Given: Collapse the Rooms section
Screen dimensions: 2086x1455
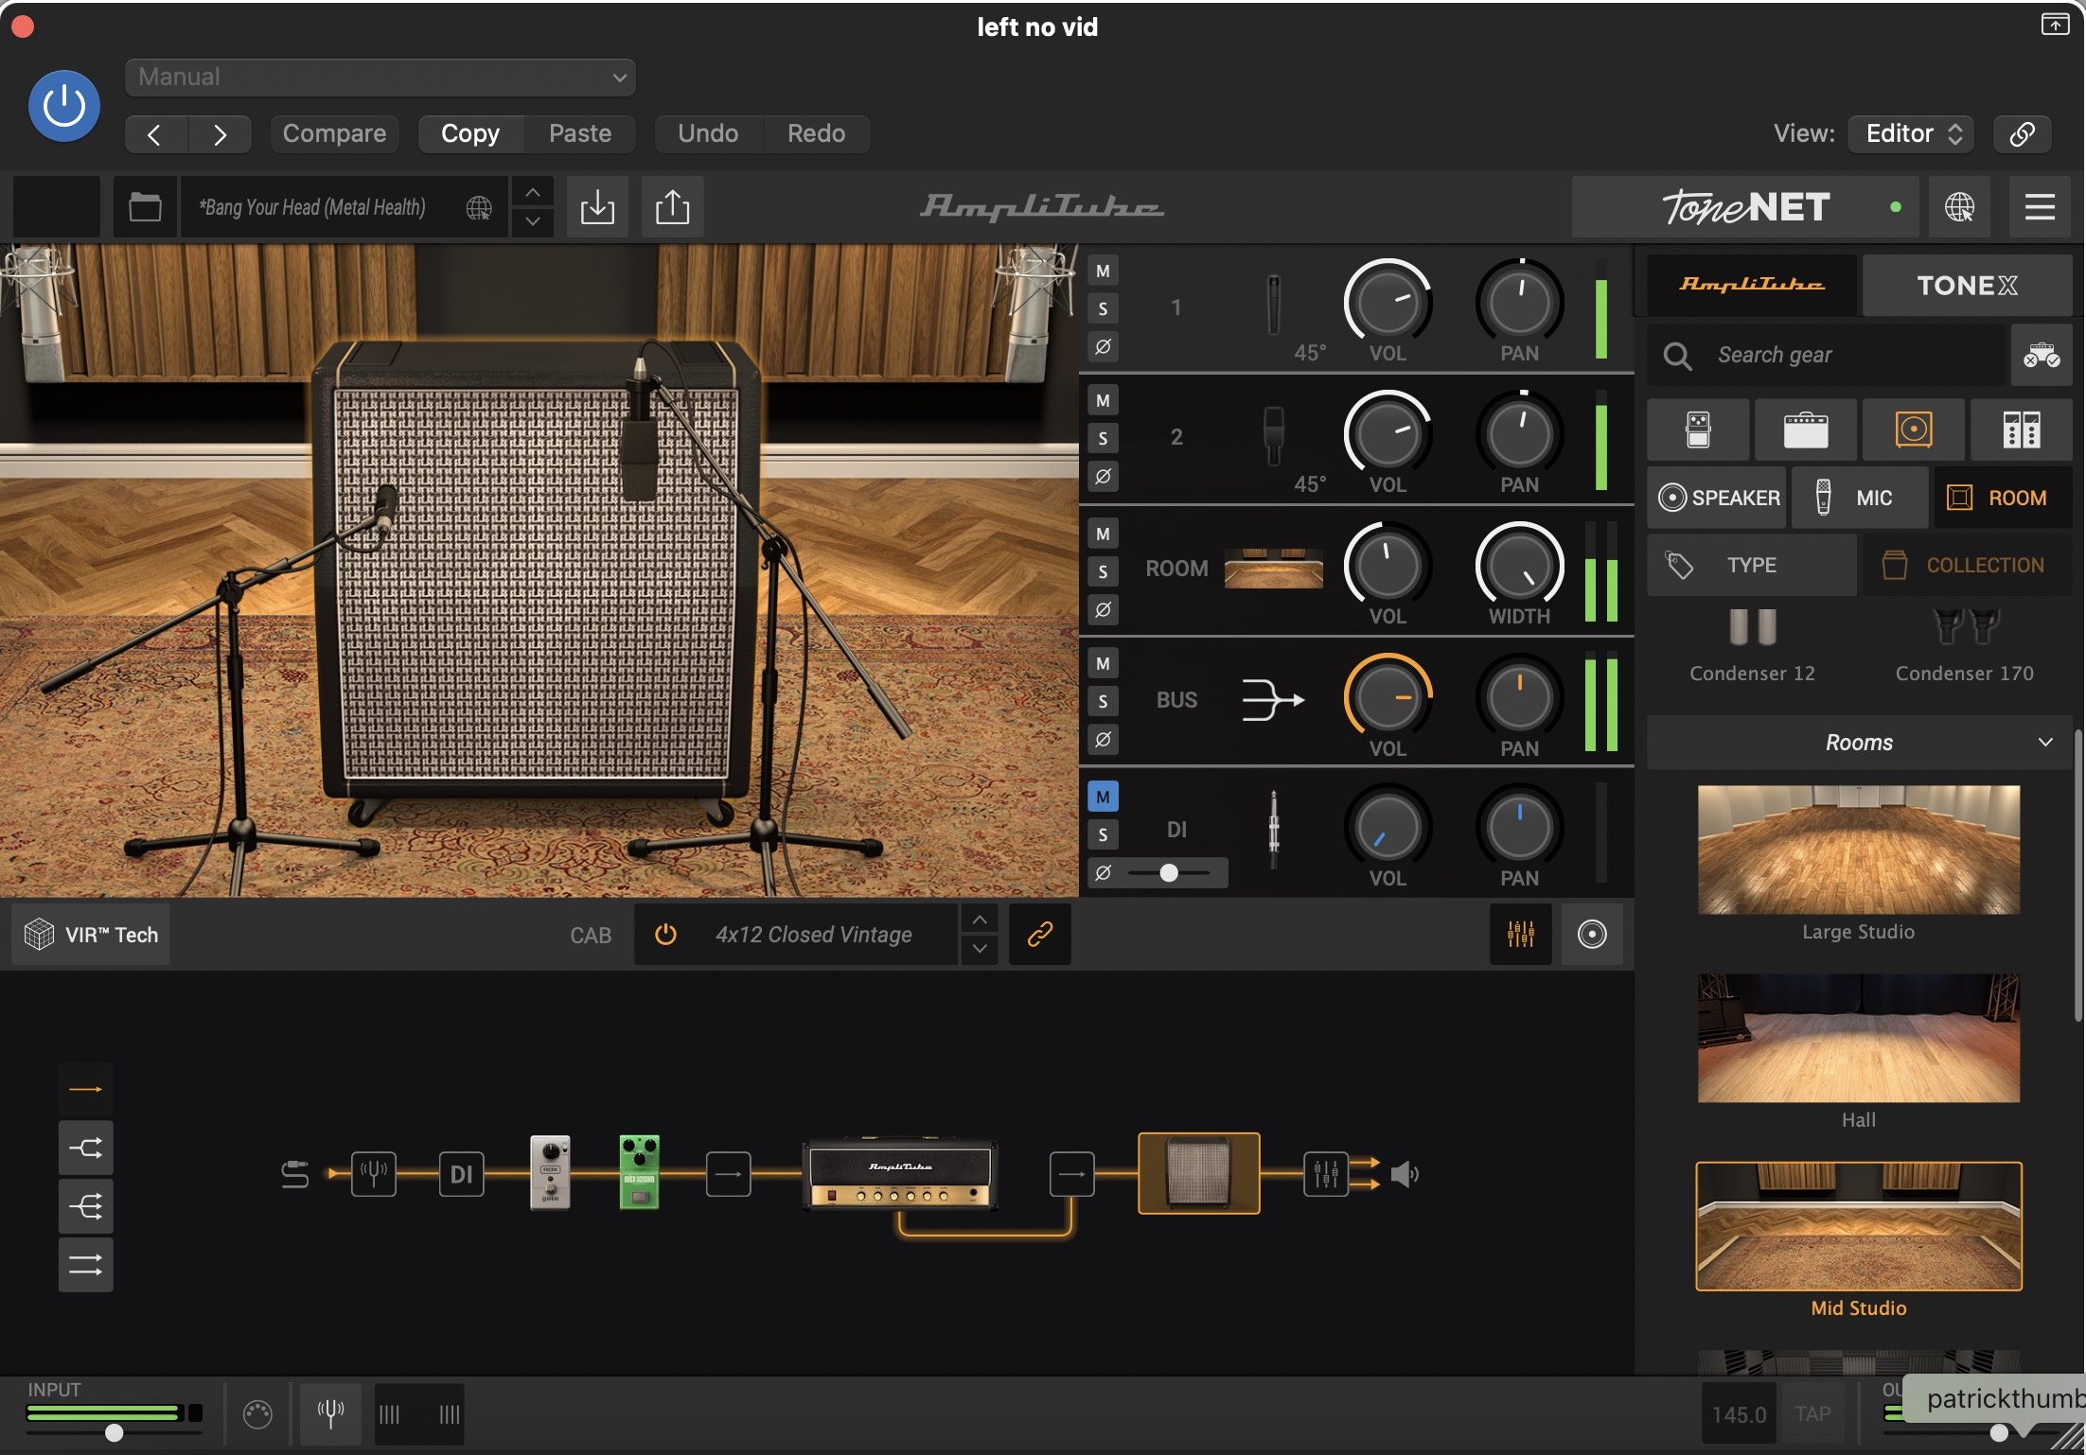Looking at the screenshot, I should [2044, 743].
